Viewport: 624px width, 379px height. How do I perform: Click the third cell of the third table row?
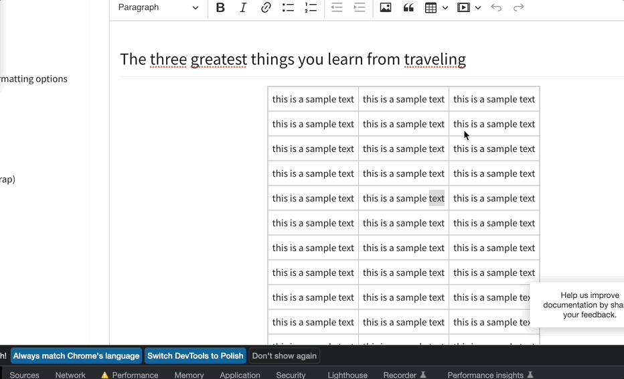click(494, 149)
